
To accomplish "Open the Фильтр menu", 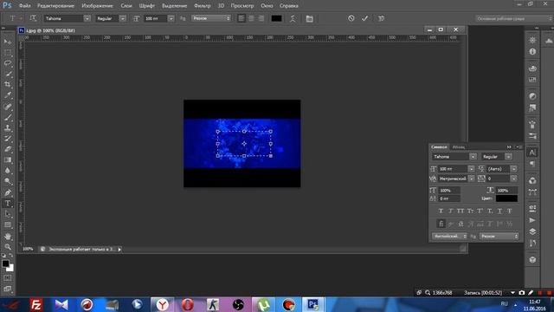I will (x=202, y=6).
